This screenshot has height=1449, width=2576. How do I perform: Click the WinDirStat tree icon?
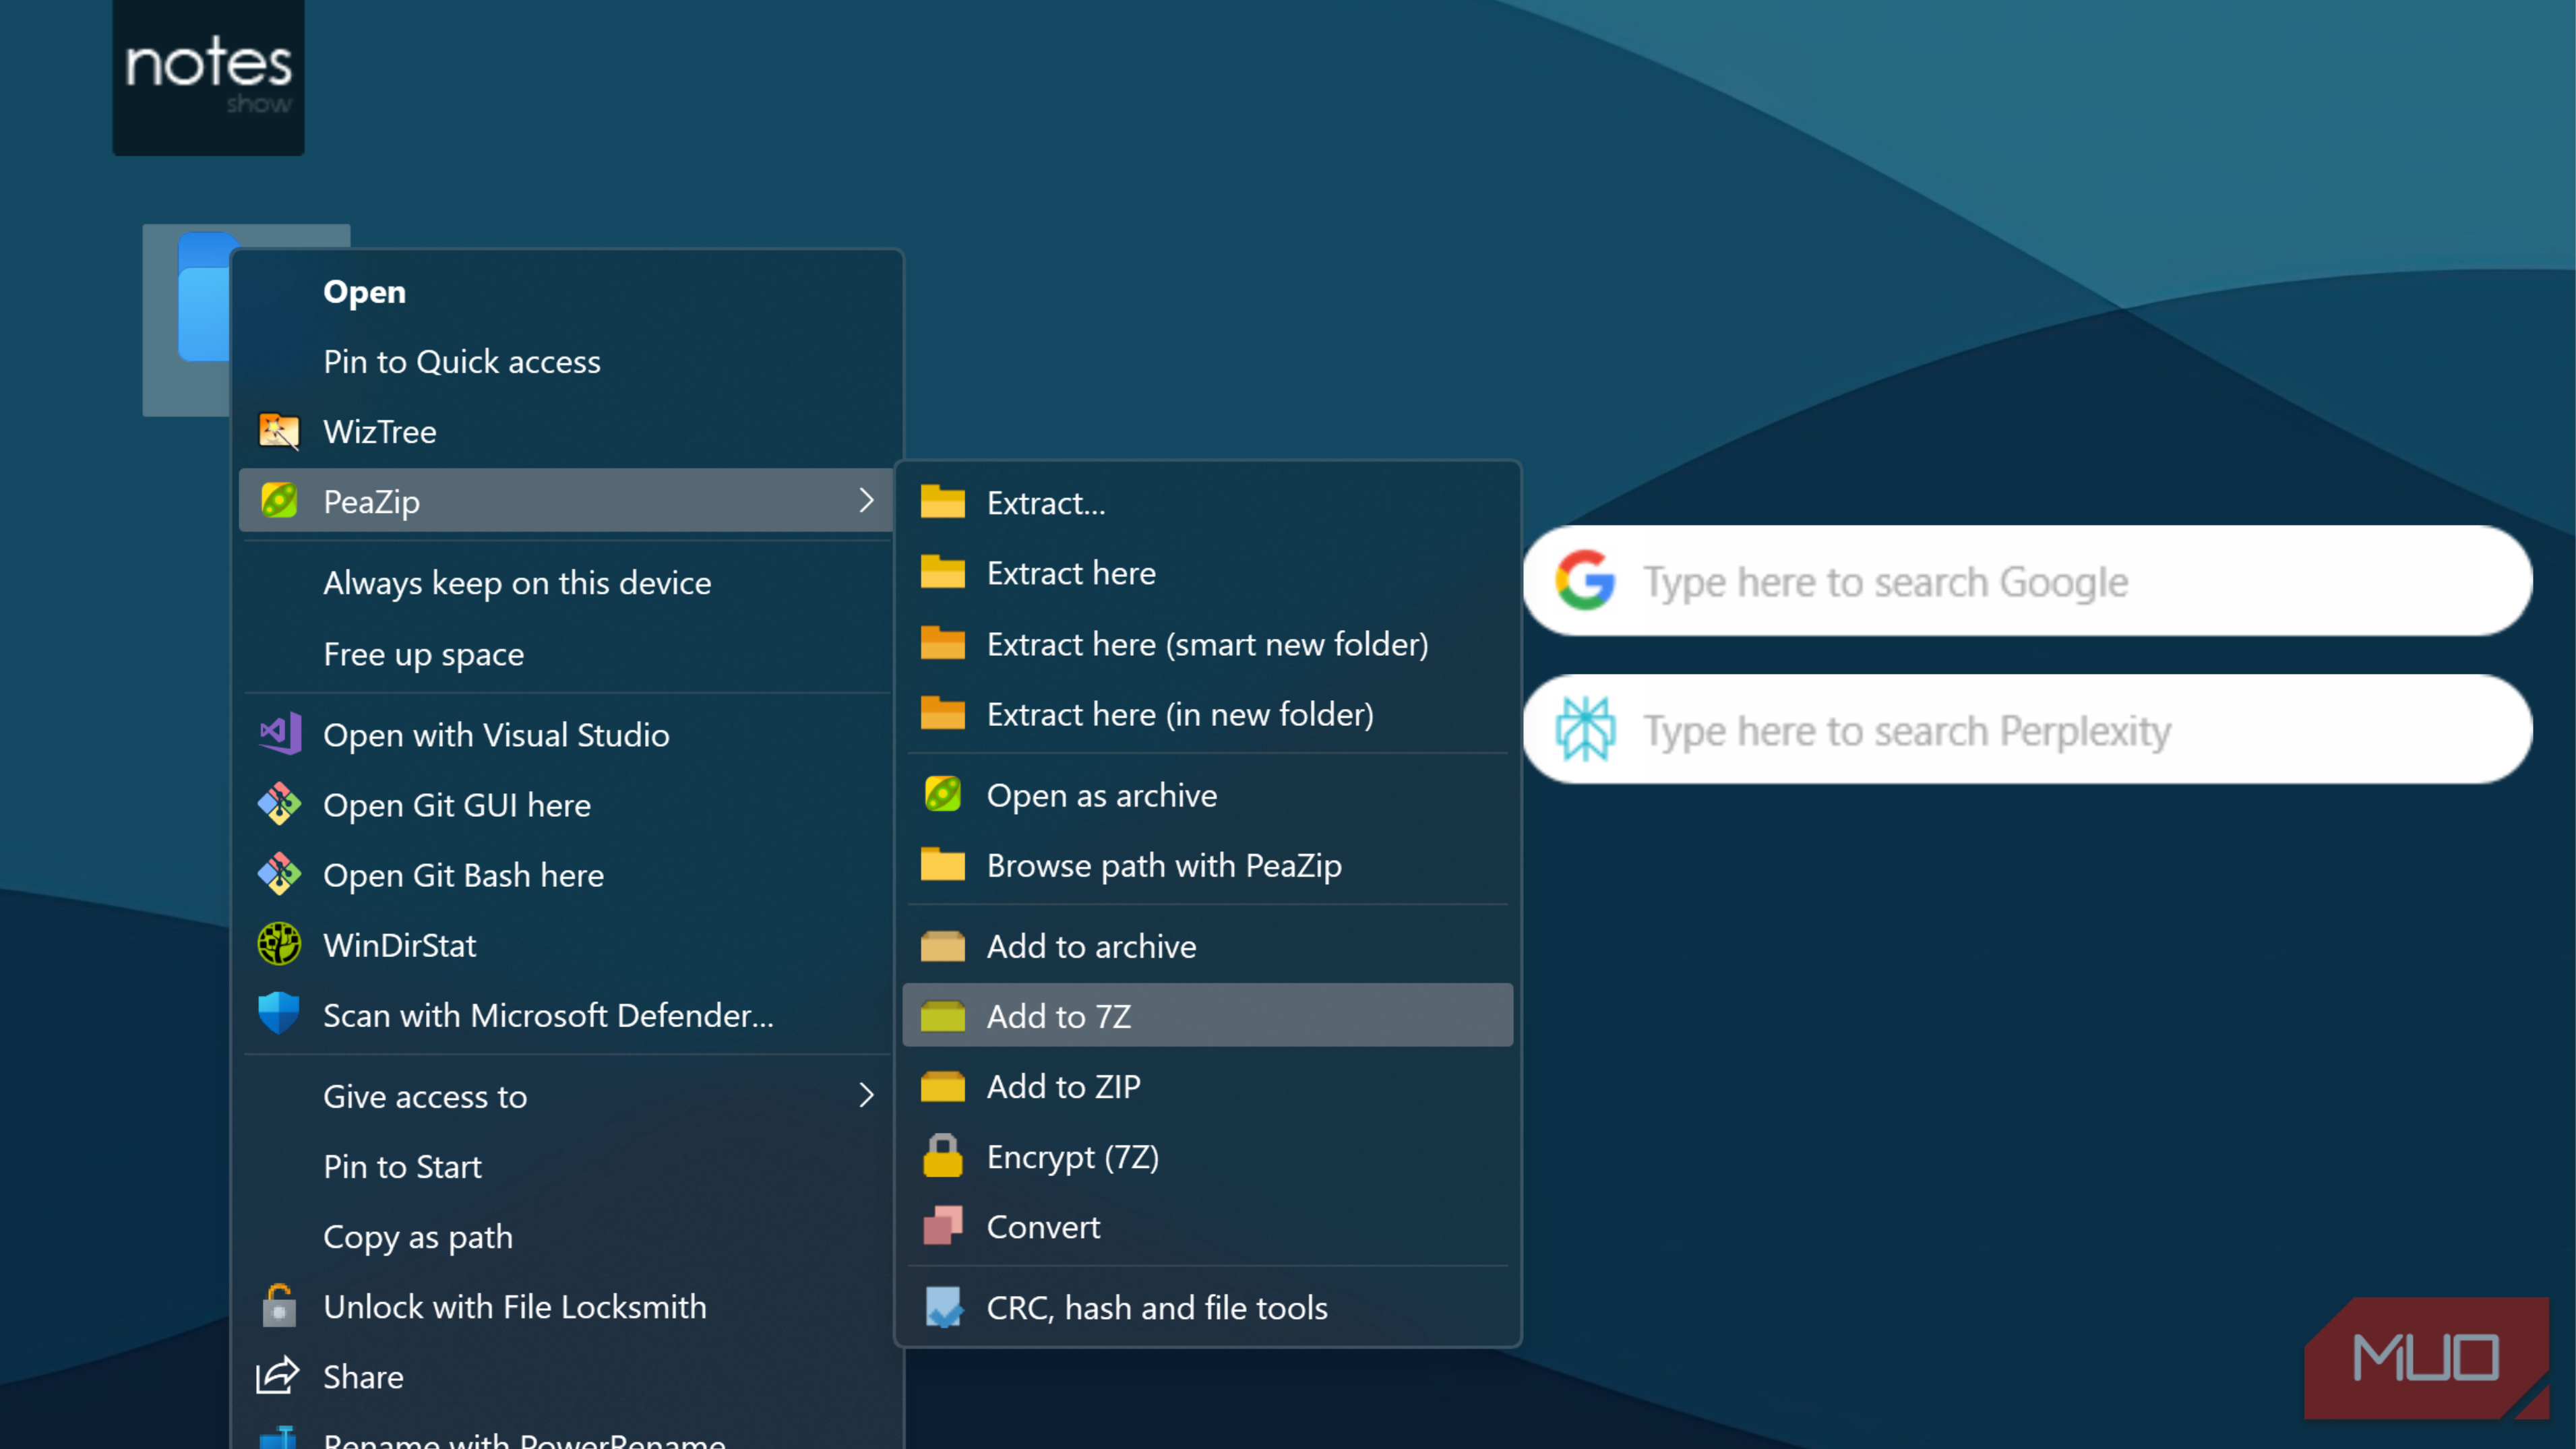point(279,944)
